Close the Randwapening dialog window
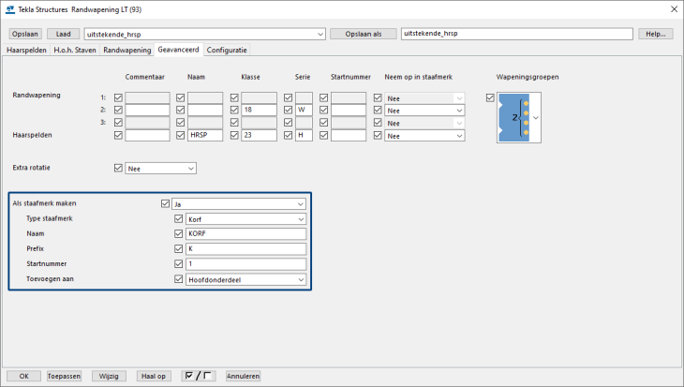The width and height of the screenshot is (684, 387). coord(670,8)
